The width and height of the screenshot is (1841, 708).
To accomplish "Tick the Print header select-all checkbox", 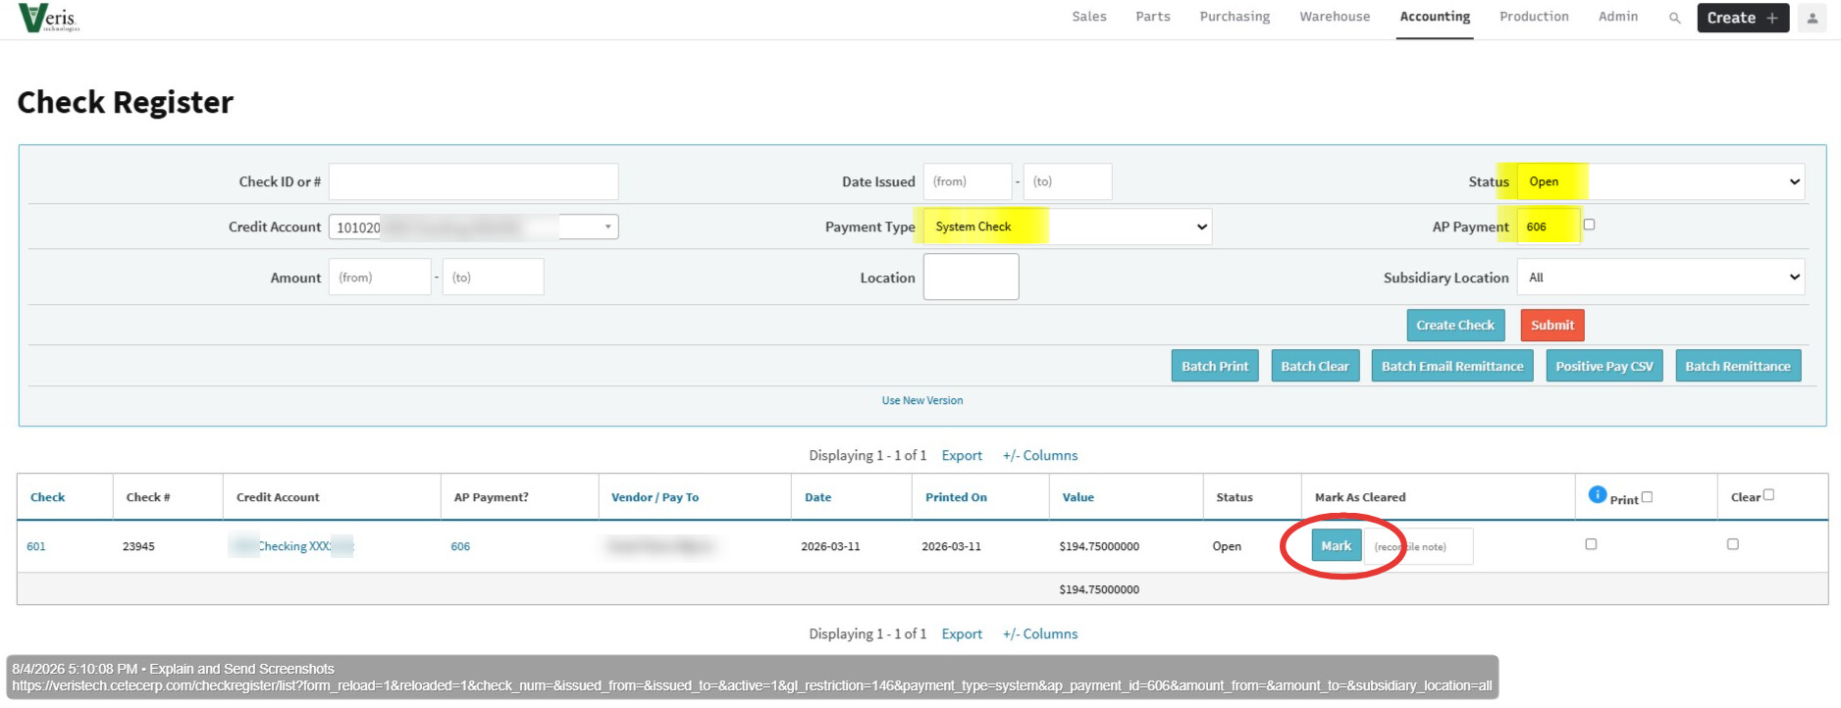I will pyautogui.click(x=1648, y=497).
